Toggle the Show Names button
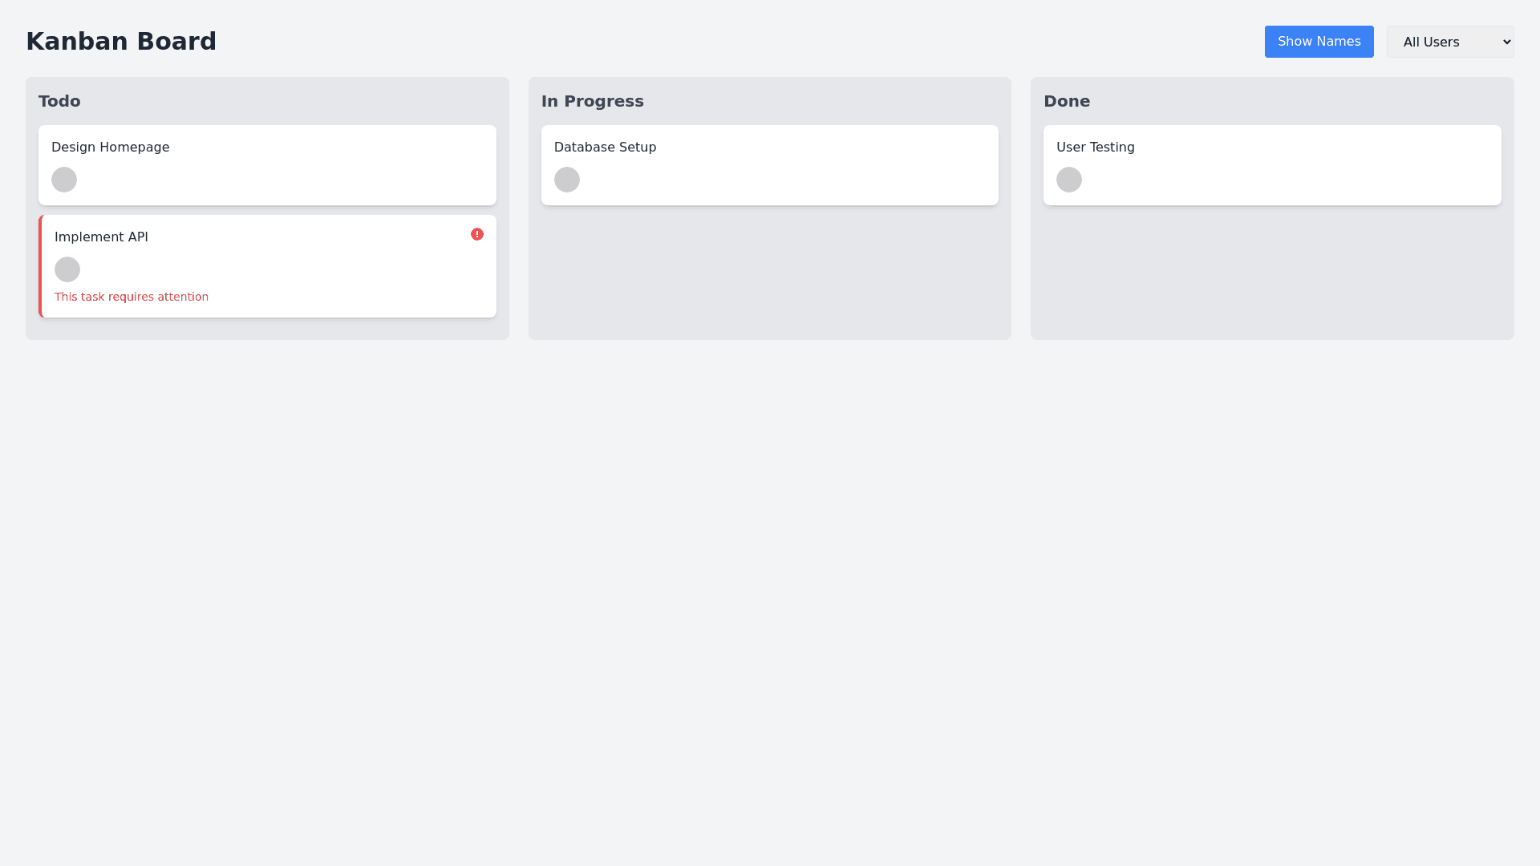This screenshot has width=1540, height=866. click(x=1319, y=42)
